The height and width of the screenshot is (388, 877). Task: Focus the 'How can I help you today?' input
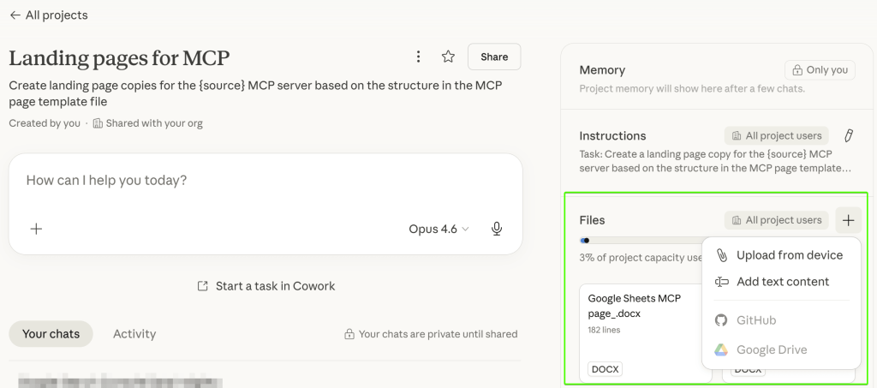[265, 181]
